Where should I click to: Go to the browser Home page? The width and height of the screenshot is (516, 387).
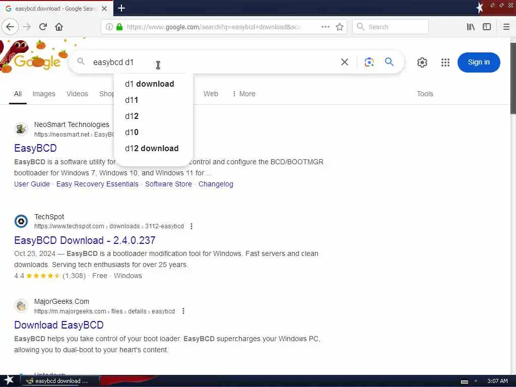click(59, 27)
